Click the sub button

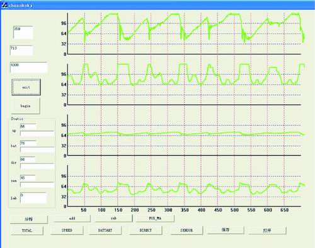(x=113, y=218)
